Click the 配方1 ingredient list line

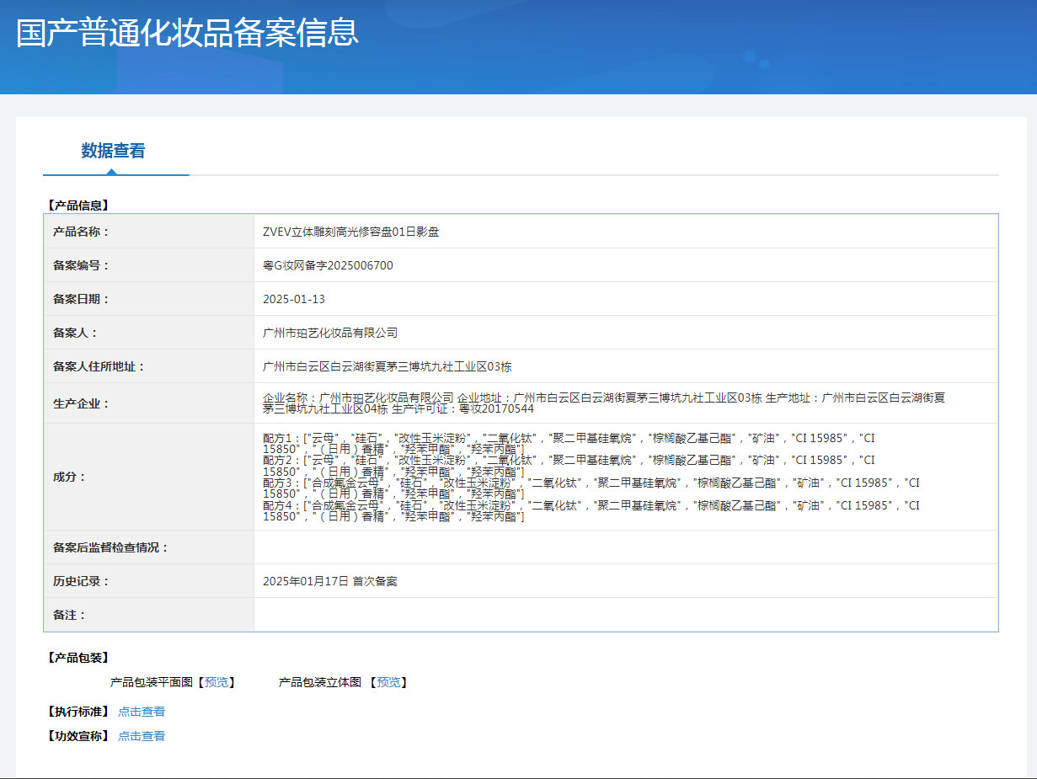569,438
